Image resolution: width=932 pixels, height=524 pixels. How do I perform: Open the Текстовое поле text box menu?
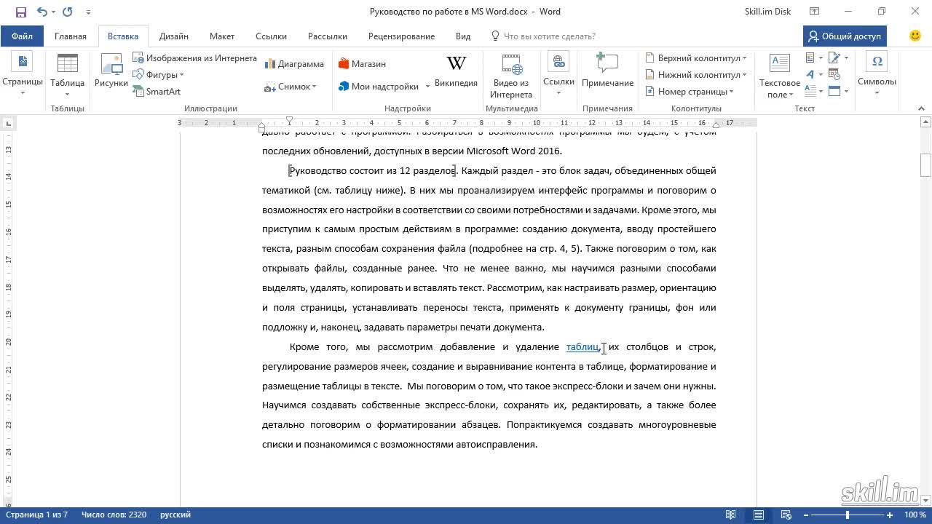(x=780, y=76)
